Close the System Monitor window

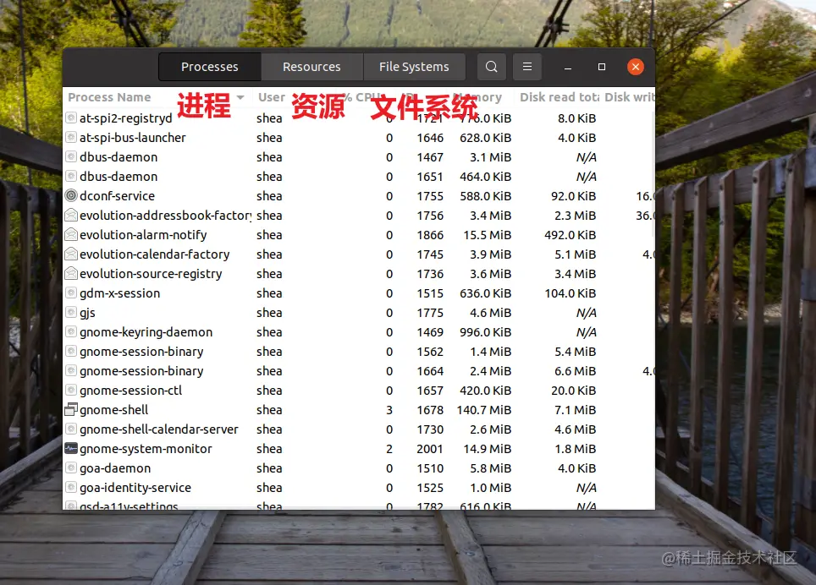point(636,67)
